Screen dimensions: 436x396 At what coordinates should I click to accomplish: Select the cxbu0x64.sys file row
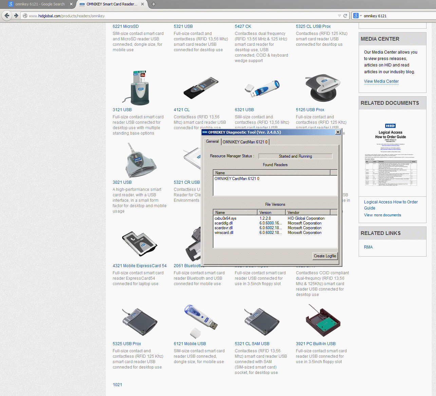click(x=275, y=218)
